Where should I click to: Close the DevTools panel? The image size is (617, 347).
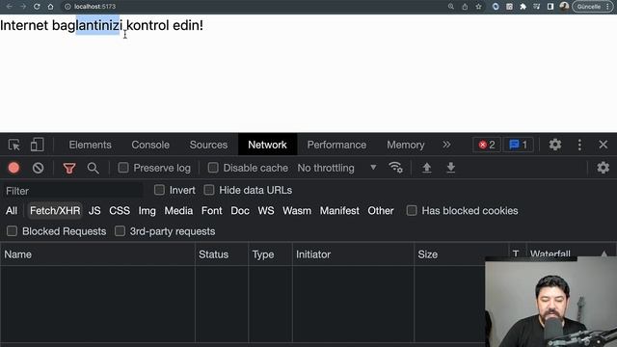604,145
